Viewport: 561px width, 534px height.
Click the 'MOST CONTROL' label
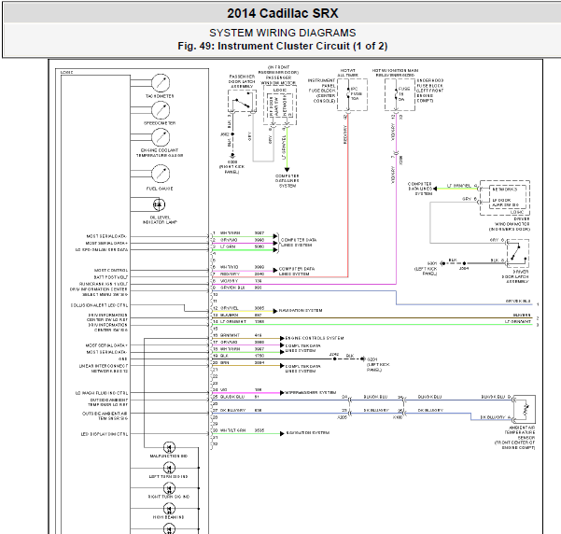111,271
